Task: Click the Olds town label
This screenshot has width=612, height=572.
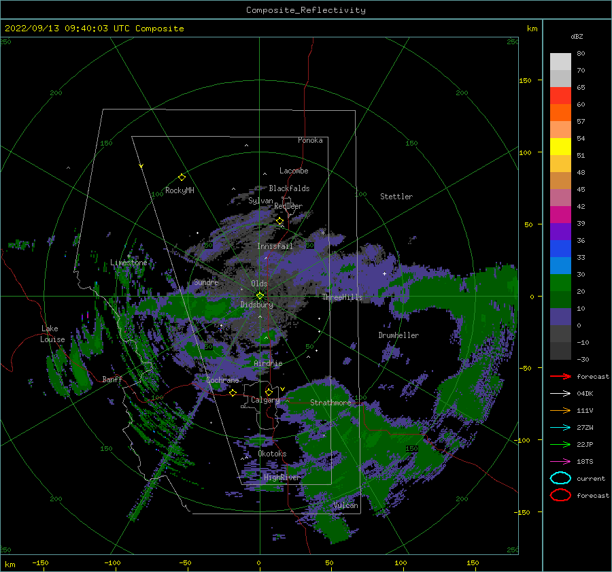Action: click(259, 284)
